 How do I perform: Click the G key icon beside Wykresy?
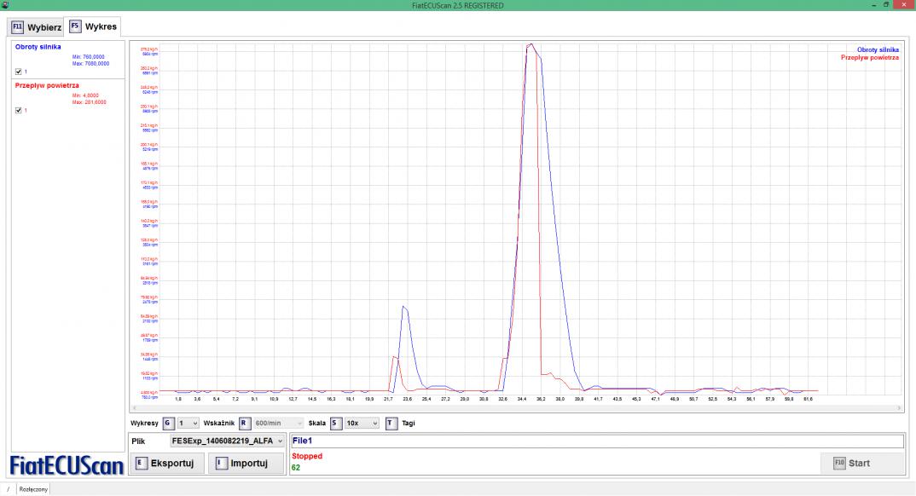[168, 423]
